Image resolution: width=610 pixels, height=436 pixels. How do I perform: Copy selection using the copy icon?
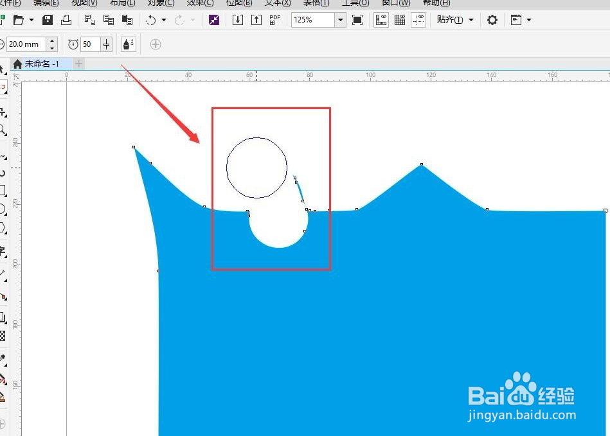[109, 20]
